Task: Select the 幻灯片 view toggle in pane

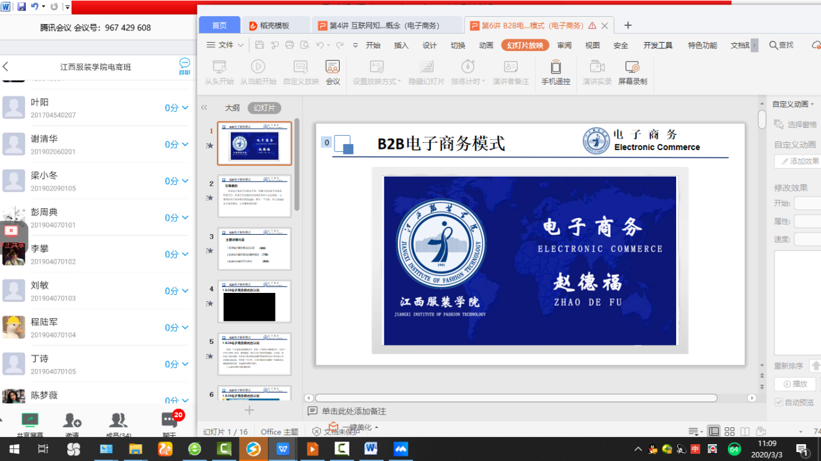Action: tap(264, 108)
